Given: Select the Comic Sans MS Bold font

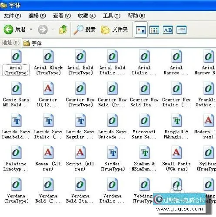Looking at the screenshot, I should click(16, 88).
